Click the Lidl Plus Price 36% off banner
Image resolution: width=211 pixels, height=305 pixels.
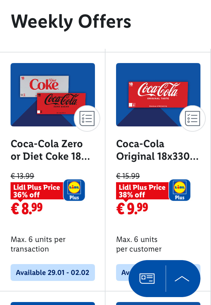coord(37,191)
